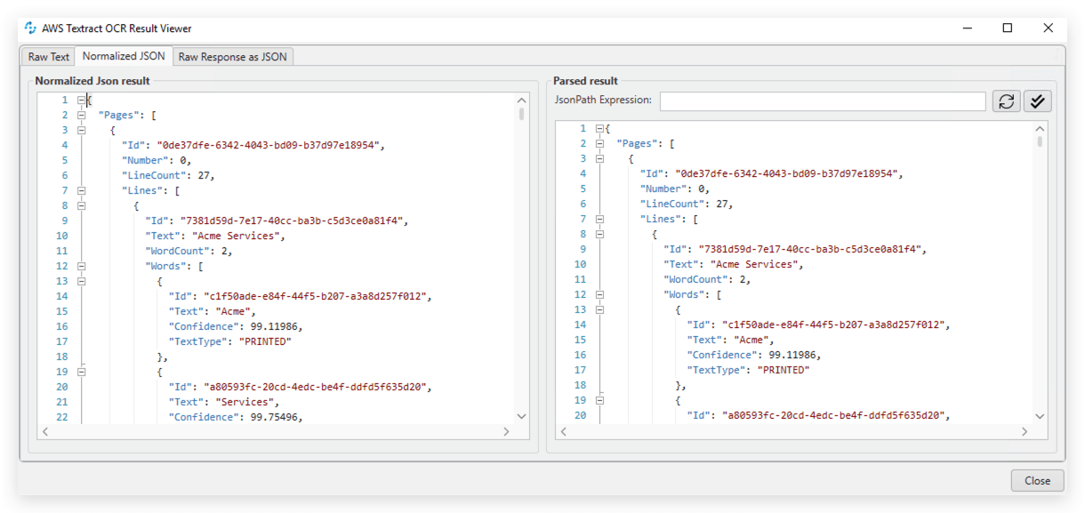Switch to the Raw Response as JSON tab

232,55
